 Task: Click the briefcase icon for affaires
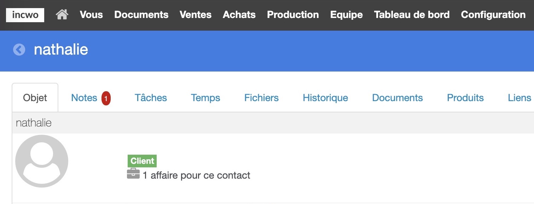[133, 174]
